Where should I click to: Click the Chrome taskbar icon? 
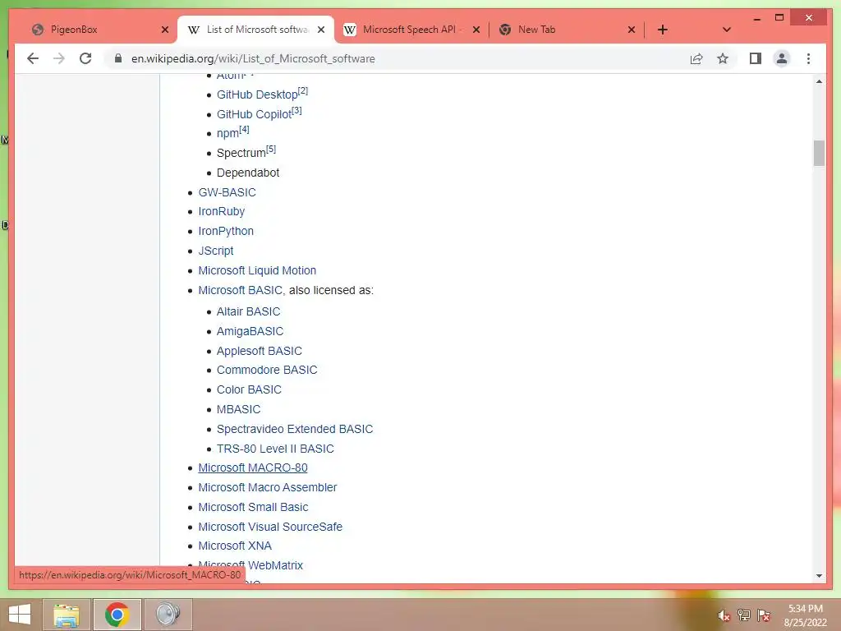[x=117, y=615]
